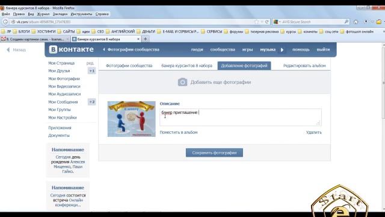Open the ХОСТИНГИ bookmarks folder

coord(44,31)
